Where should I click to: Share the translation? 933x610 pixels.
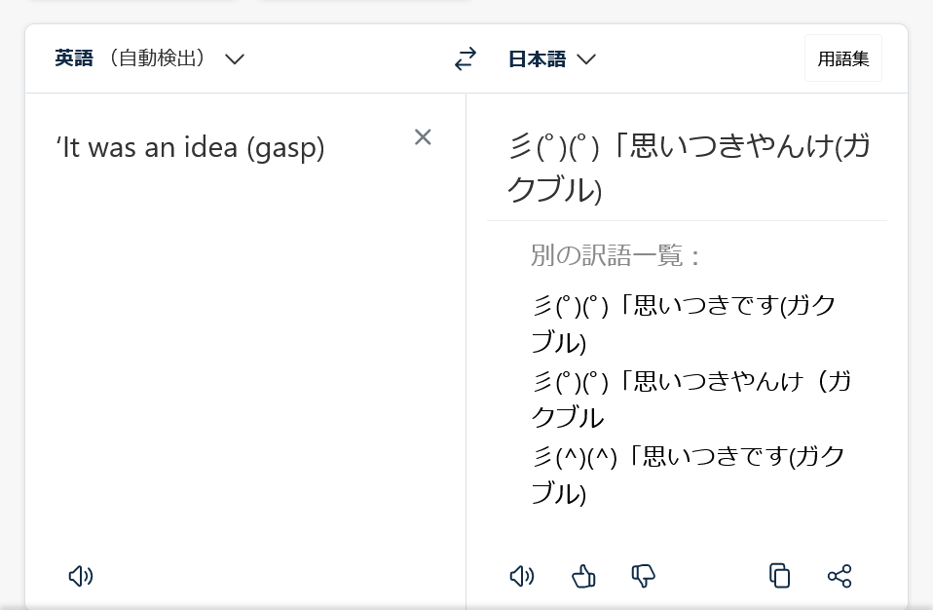coord(840,576)
